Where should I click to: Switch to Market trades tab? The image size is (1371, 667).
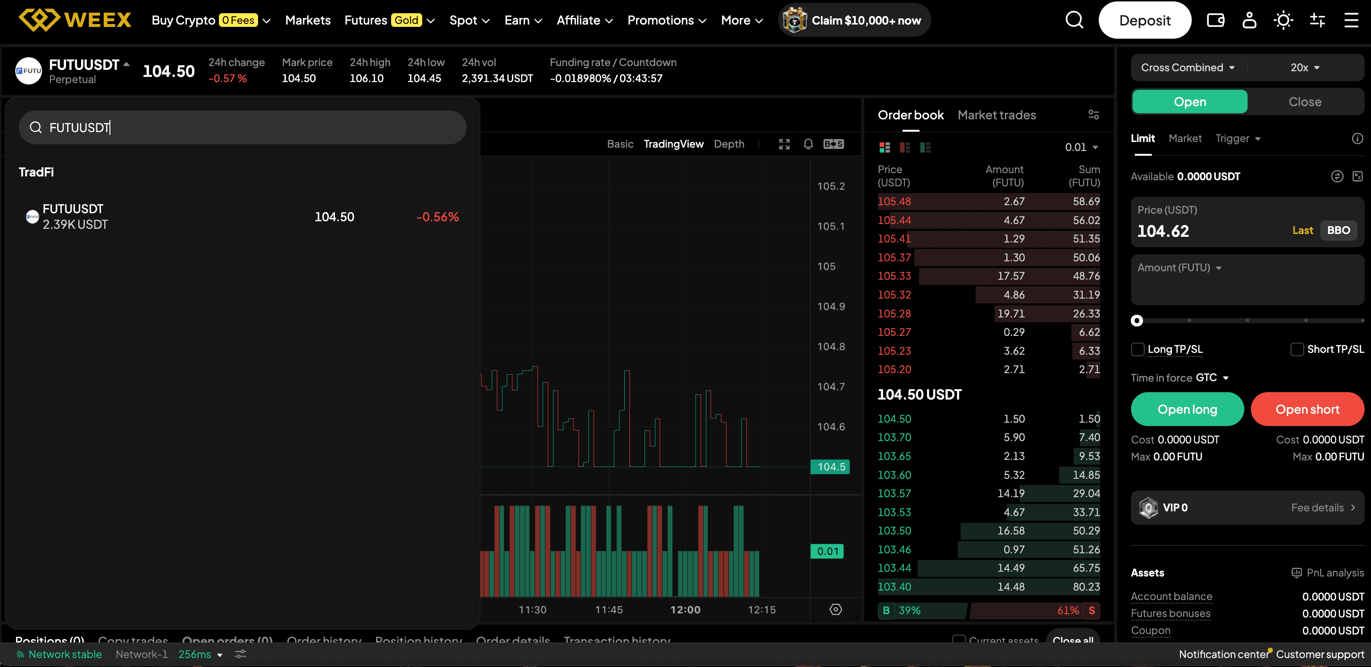coord(996,115)
